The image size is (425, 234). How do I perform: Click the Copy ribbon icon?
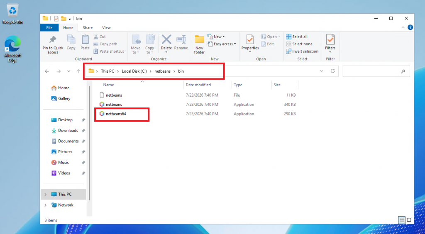(x=71, y=40)
